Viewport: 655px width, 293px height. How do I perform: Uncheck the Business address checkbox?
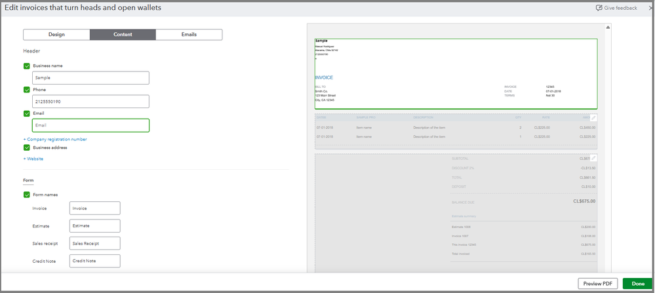click(x=27, y=147)
